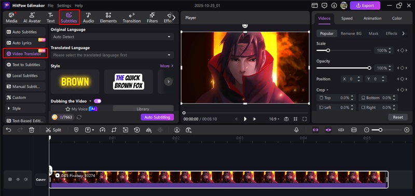
Task: Click the Scale slider track
Action: pos(344,50)
